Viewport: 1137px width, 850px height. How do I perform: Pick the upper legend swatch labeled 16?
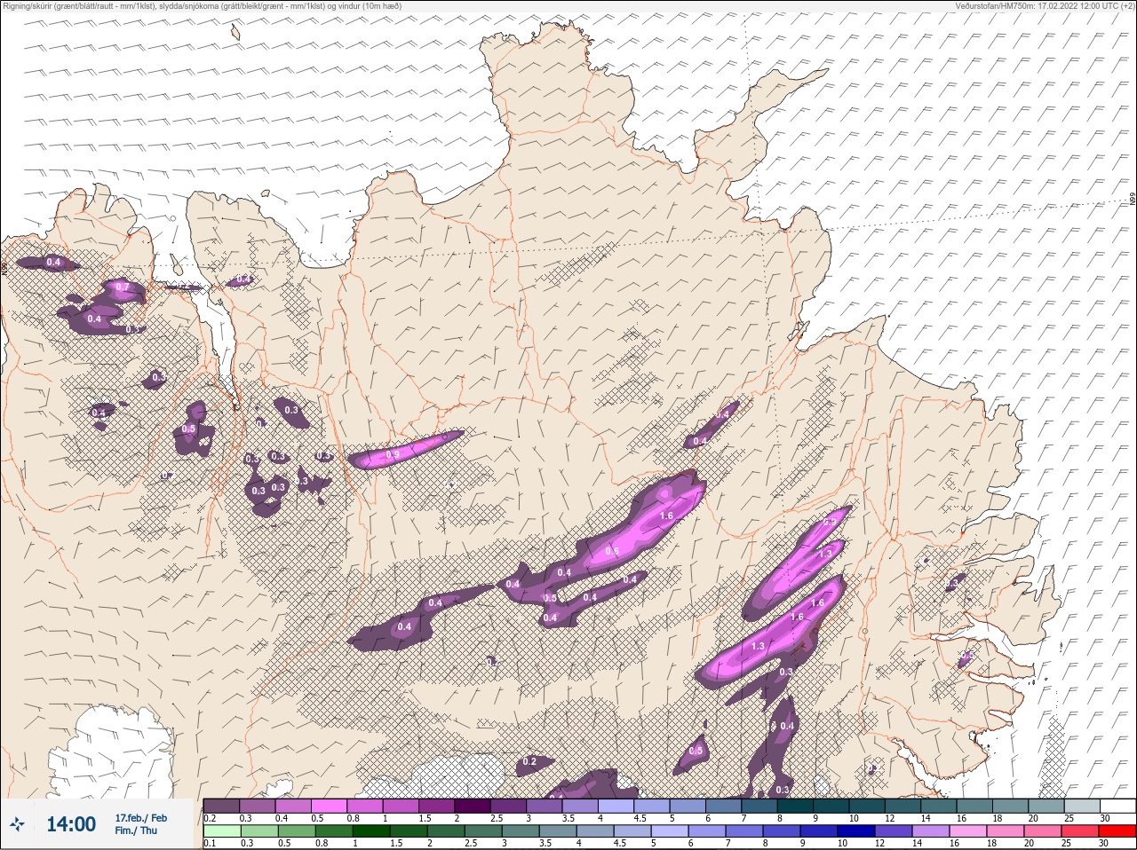coord(974,806)
